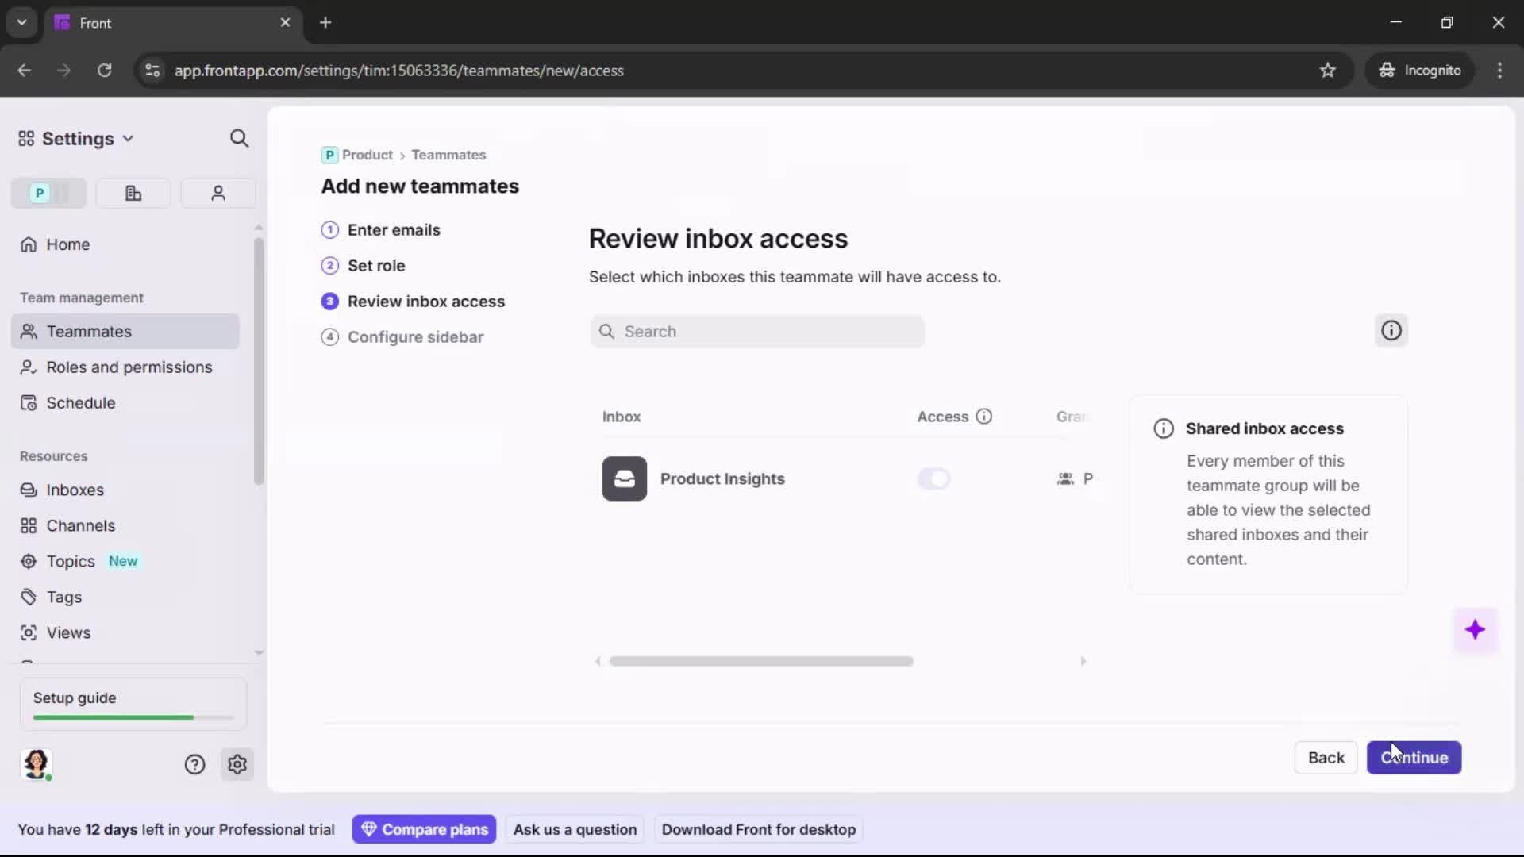Open the search in Settings sidebar
The width and height of the screenshot is (1524, 857).
pyautogui.click(x=239, y=138)
